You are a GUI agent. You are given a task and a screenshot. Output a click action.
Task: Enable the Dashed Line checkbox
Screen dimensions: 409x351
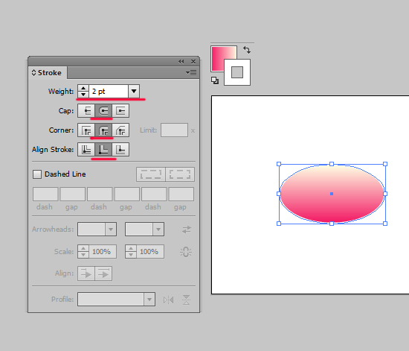[37, 174]
